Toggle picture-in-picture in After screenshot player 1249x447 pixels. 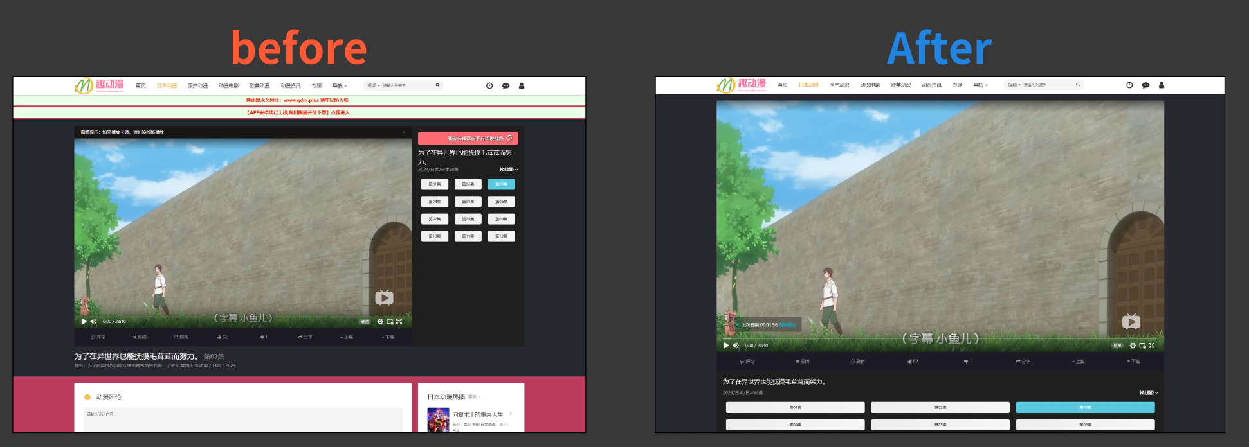(1142, 345)
